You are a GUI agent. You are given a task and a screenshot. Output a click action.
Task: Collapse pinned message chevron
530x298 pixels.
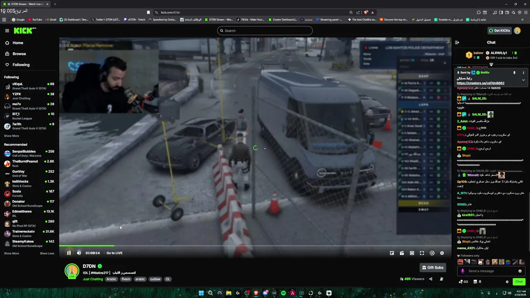tap(523, 80)
